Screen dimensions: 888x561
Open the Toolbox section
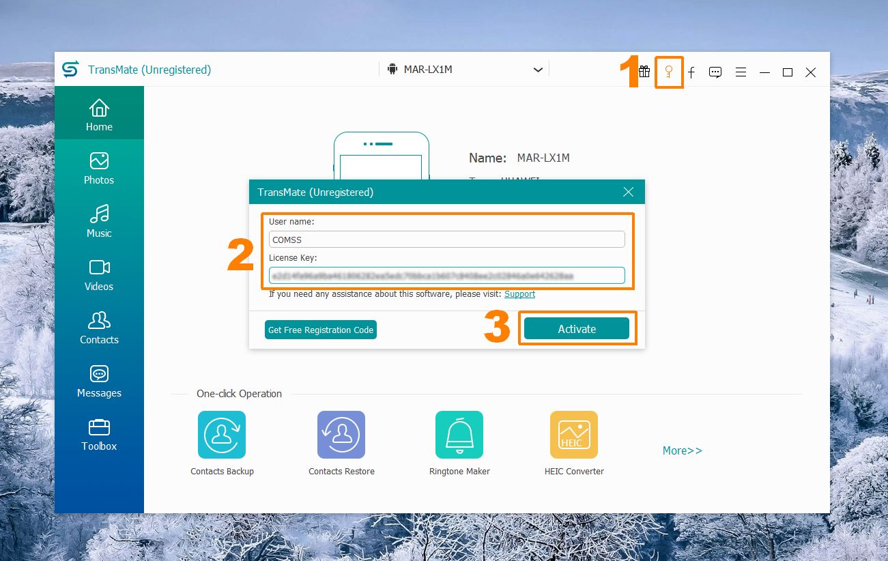click(99, 434)
